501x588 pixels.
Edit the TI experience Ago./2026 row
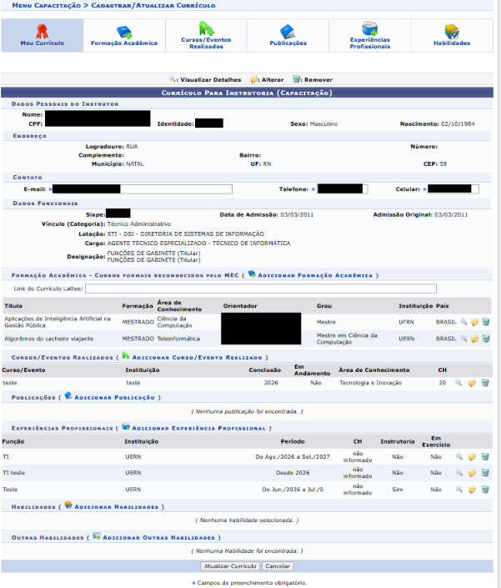472,457
